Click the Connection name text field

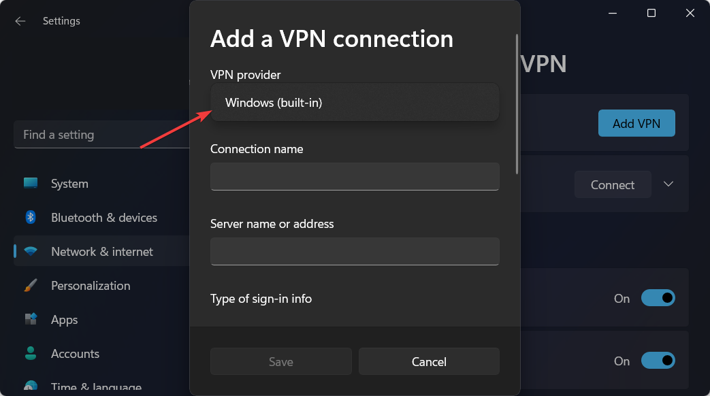pos(355,176)
